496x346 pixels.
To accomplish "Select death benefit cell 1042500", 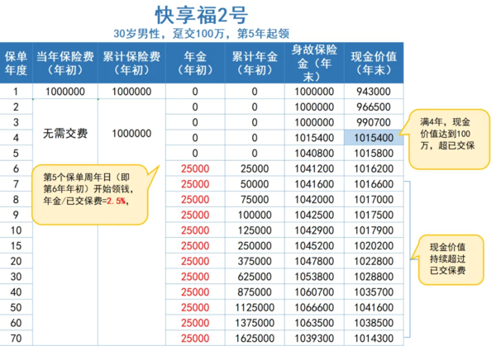I will (x=314, y=215).
